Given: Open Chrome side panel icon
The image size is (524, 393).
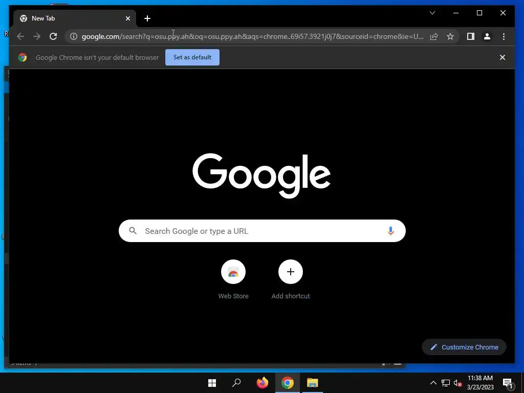Looking at the screenshot, I should click(471, 36).
